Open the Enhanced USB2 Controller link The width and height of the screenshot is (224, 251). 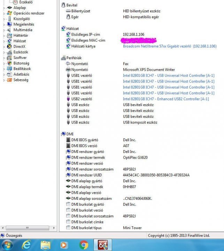[x=166, y=99]
